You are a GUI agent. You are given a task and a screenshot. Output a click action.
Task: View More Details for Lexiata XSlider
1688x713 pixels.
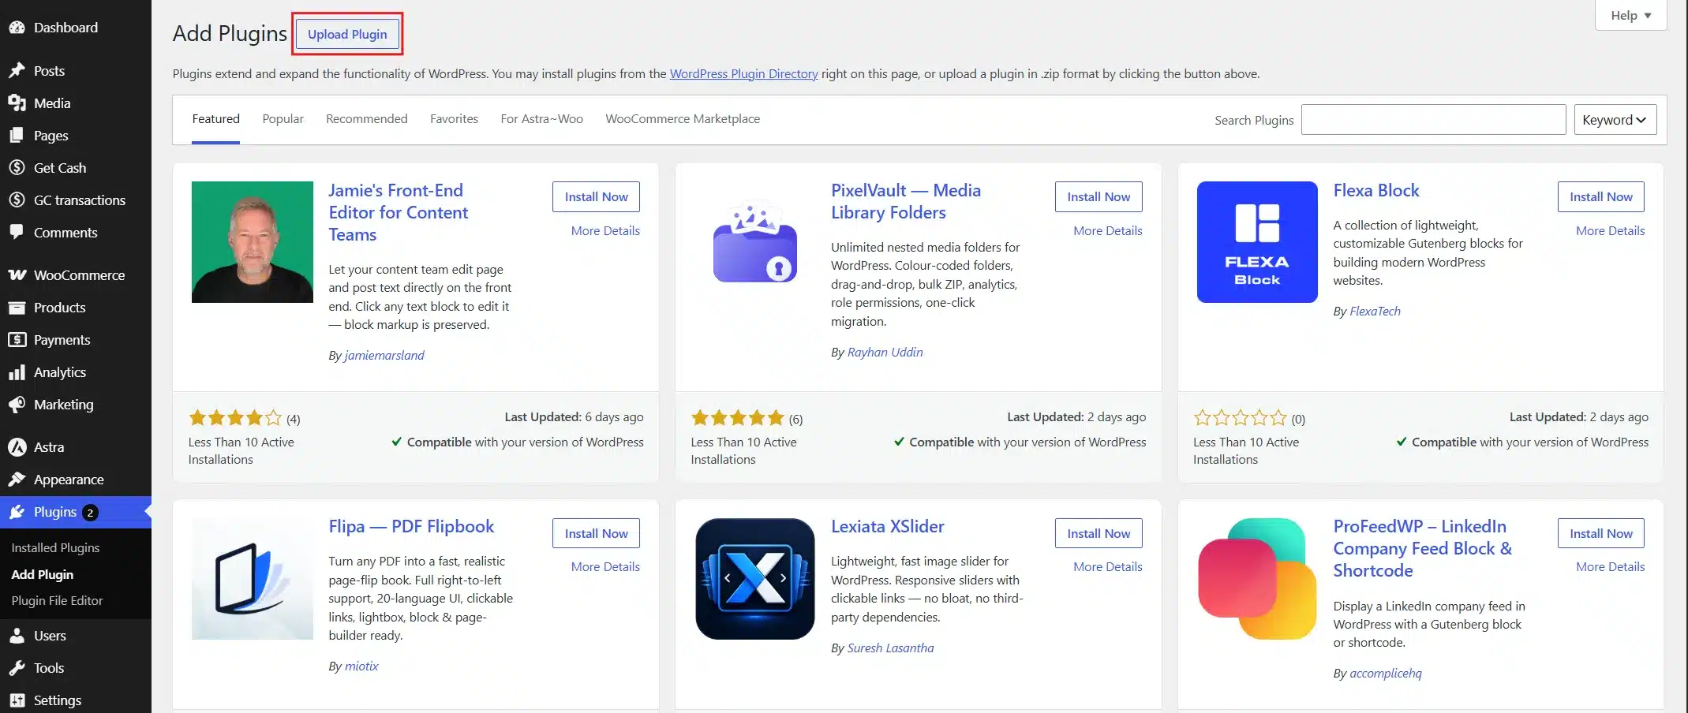point(1108,567)
